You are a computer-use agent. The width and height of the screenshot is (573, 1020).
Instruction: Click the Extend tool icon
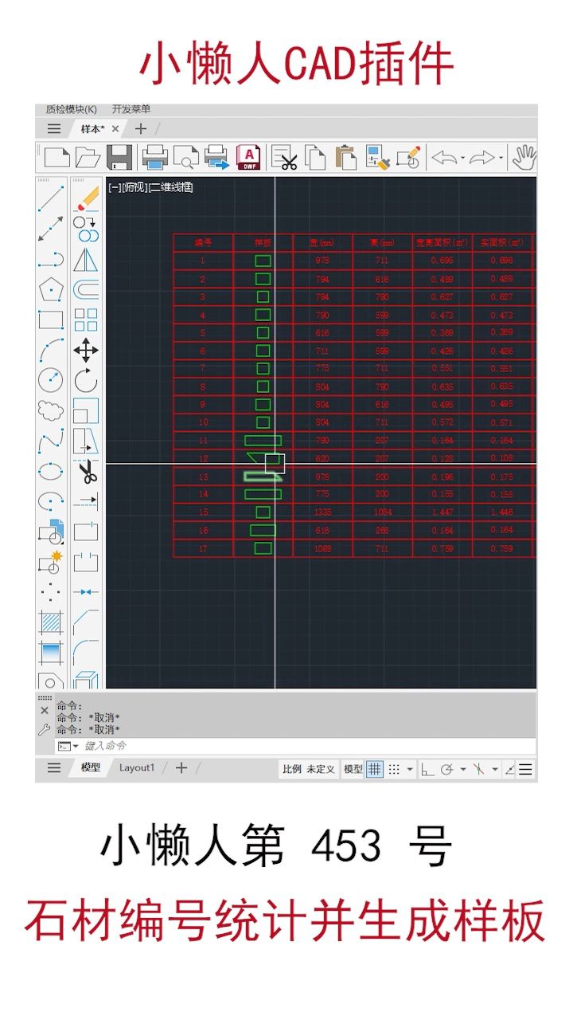click(86, 502)
